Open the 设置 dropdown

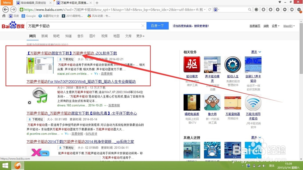(275, 26)
